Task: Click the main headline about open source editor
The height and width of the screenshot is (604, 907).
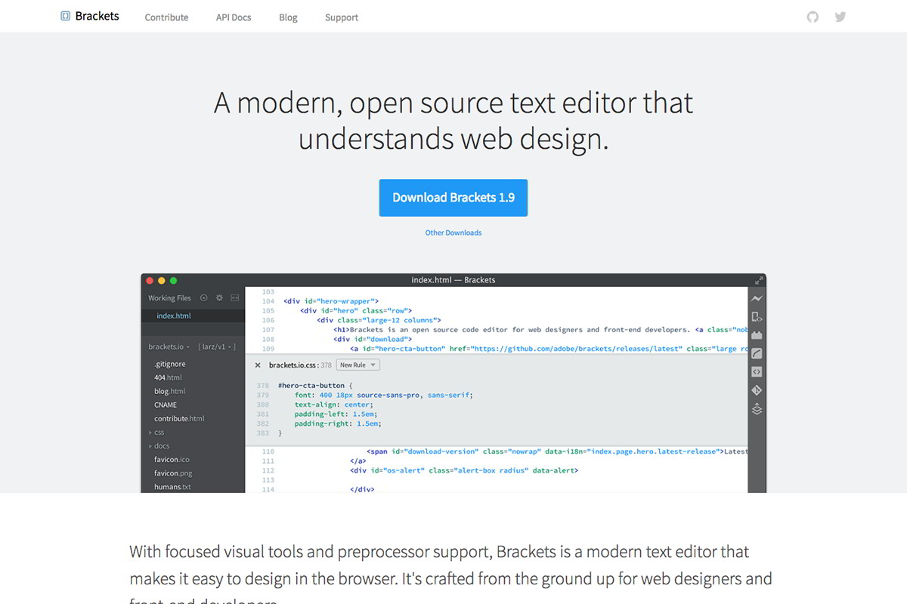Action: (x=453, y=121)
